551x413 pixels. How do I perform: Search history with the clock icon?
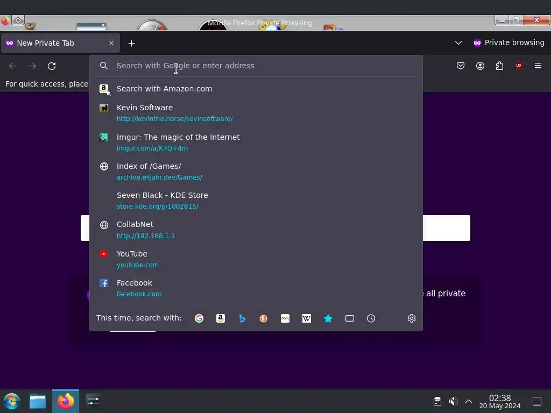tap(371, 318)
